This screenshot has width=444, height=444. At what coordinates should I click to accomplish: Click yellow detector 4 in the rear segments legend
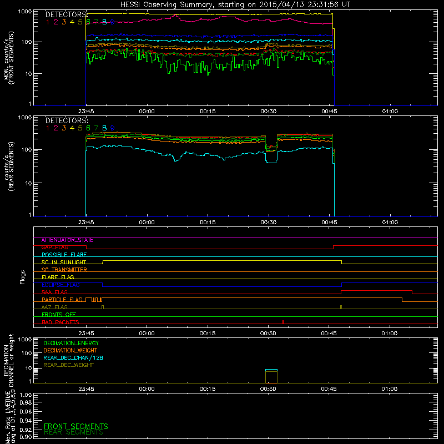tap(72, 128)
